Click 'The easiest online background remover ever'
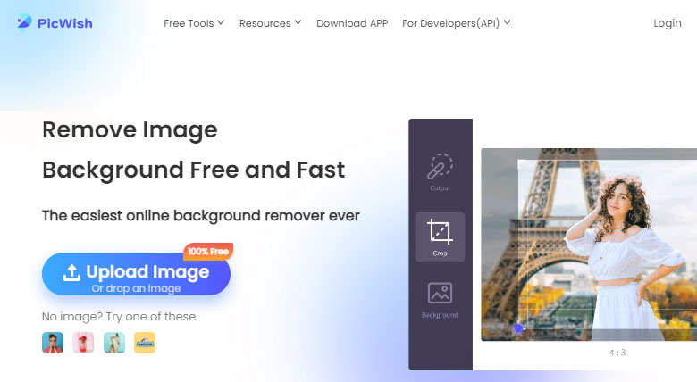The height and width of the screenshot is (382, 697). point(200,216)
